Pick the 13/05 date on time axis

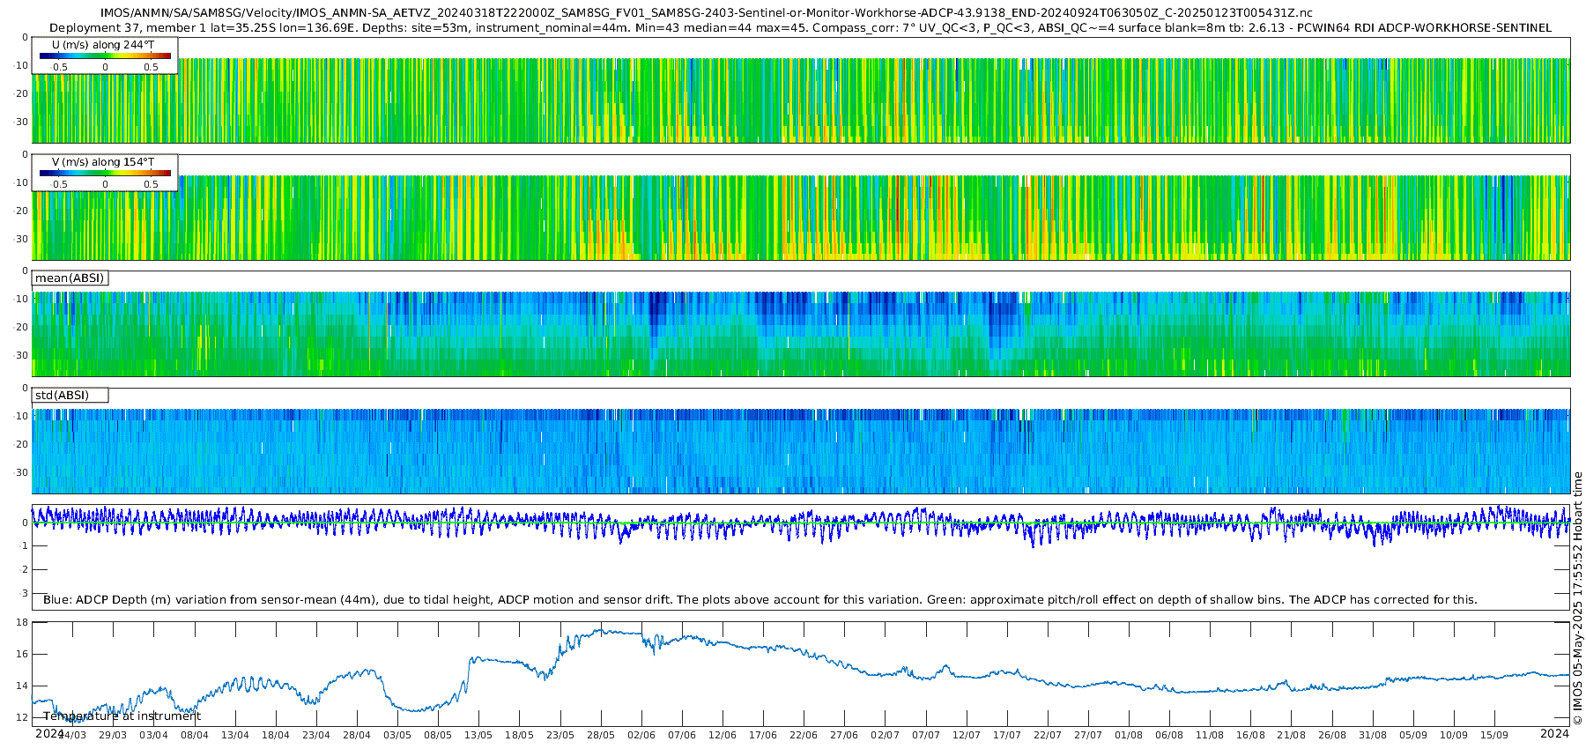pos(478,735)
